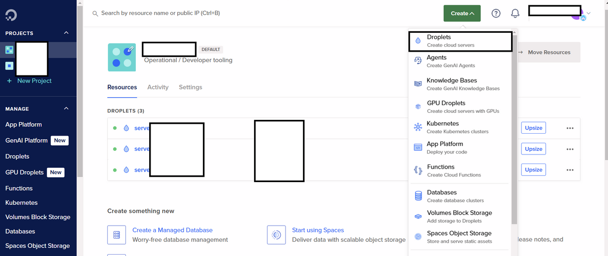Switch to the Activity tab
608x256 pixels.
[x=158, y=87]
